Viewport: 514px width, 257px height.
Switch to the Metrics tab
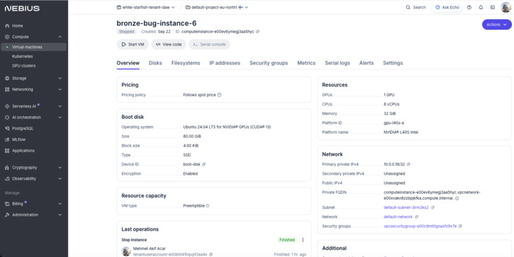pyautogui.click(x=307, y=63)
